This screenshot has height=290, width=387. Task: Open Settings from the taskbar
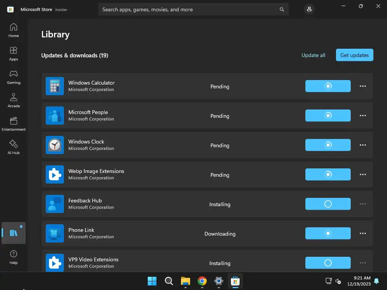219,281
